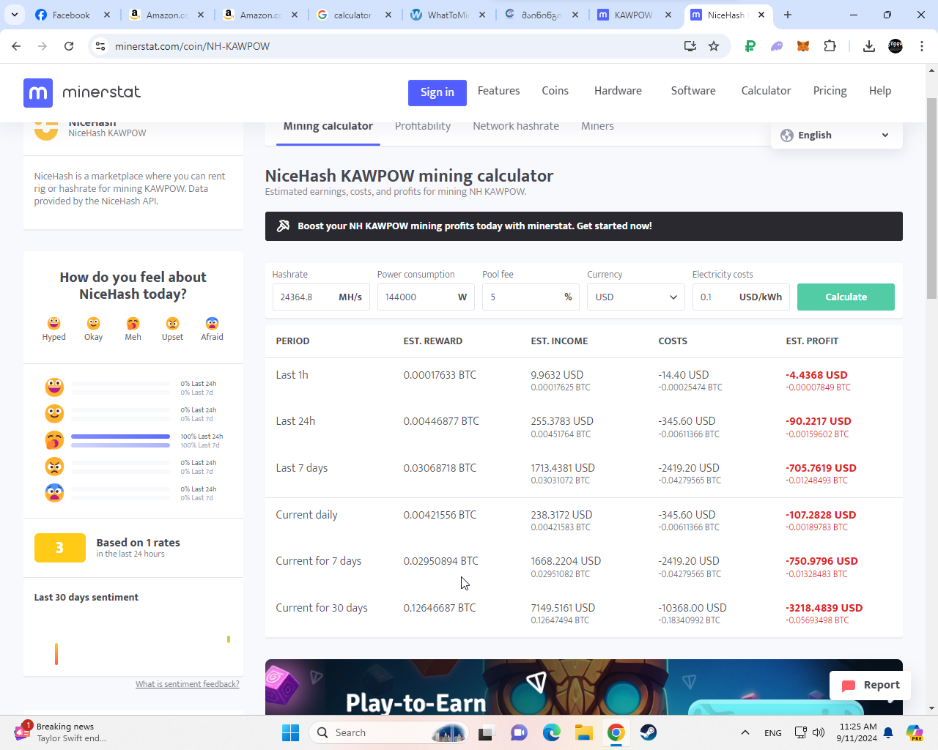The height and width of the screenshot is (750, 938).
Task: Switch to the Network hashrate tab
Action: pos(515,126)
